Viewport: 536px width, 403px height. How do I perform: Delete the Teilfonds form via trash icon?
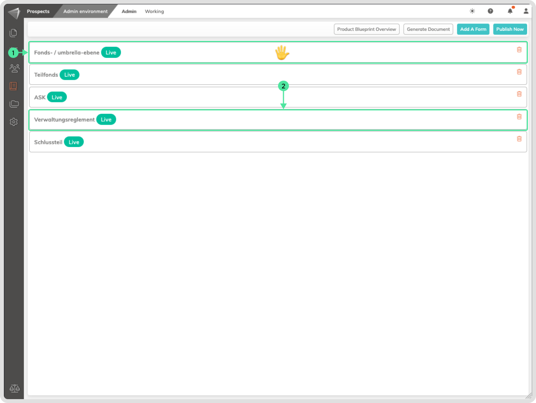tap(519, 72)
